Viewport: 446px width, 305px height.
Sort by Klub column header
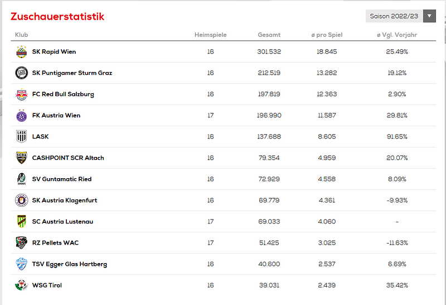(21, 35)
